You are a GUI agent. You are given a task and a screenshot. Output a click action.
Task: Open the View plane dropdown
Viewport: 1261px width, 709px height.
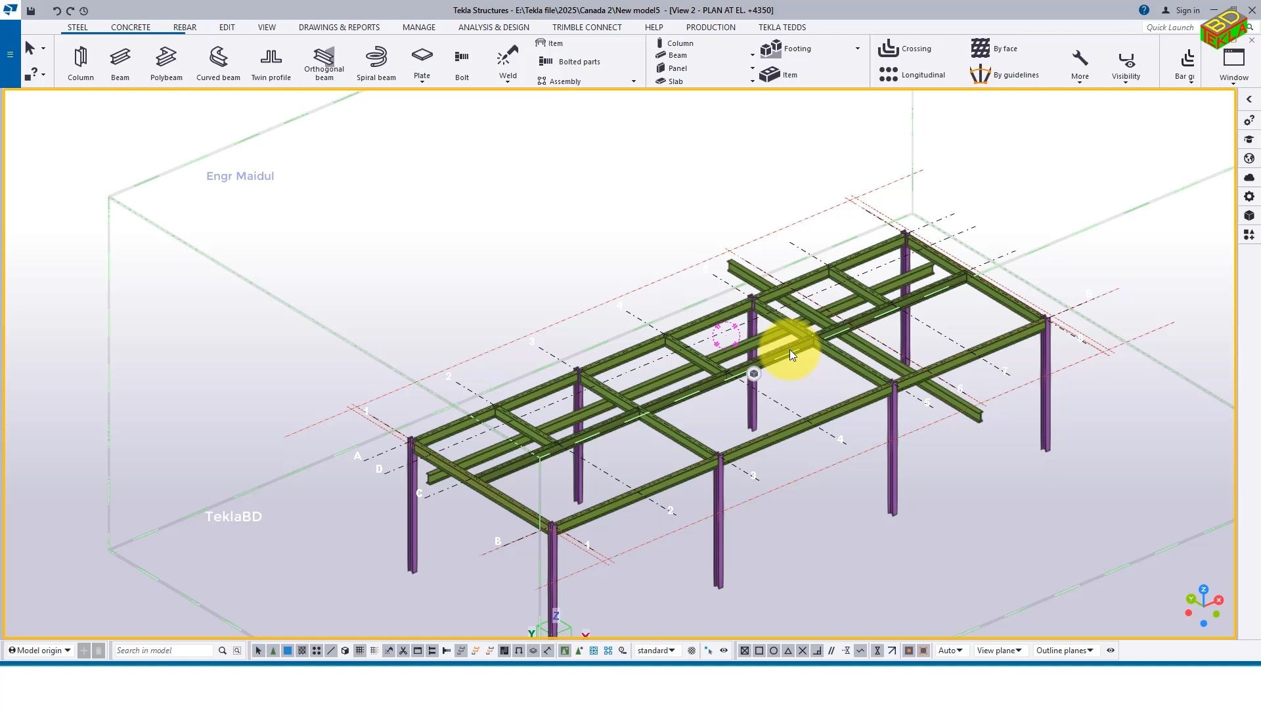[x=998, y=651]
